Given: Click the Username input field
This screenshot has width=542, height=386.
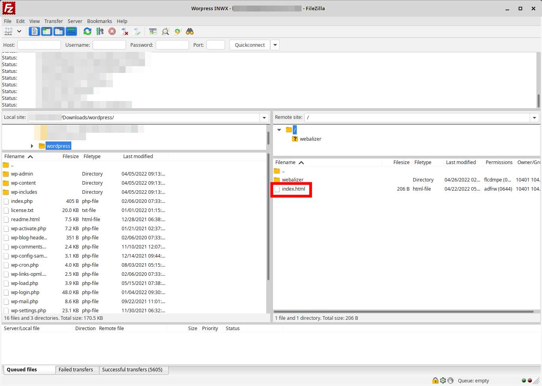Looking at the screenshot, I should tap(109, 45).
